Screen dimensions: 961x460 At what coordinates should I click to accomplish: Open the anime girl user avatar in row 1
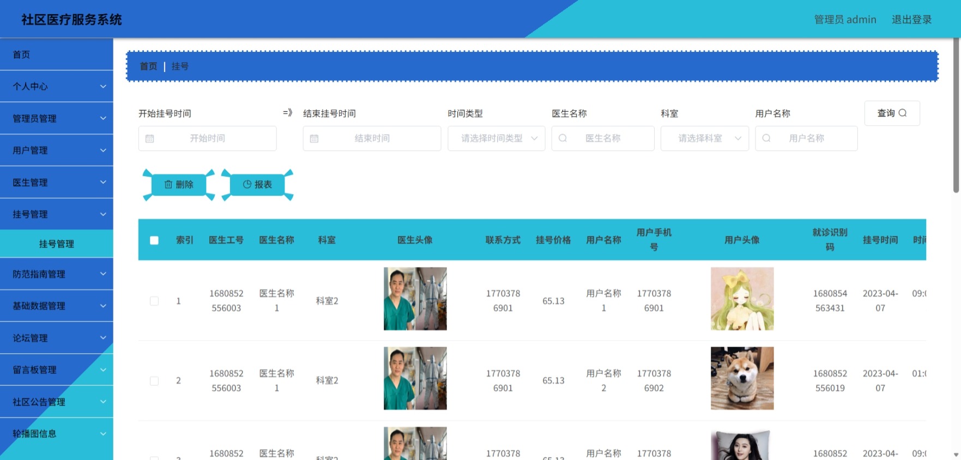point(742,299)
